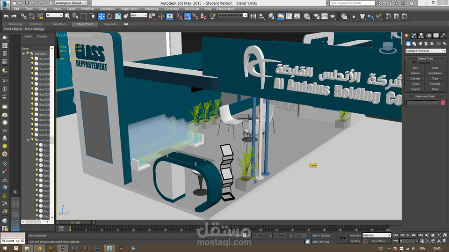Image resolution: width=449 pixels, height=252 pixels.
Task: Click the pink object color swatch
Action: click(443, 103)
